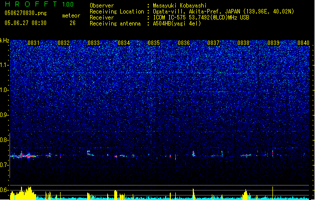Click the 0834 time marker
Image resolution: width=315 pixels, height=200 pixels.
pos(124,43)
